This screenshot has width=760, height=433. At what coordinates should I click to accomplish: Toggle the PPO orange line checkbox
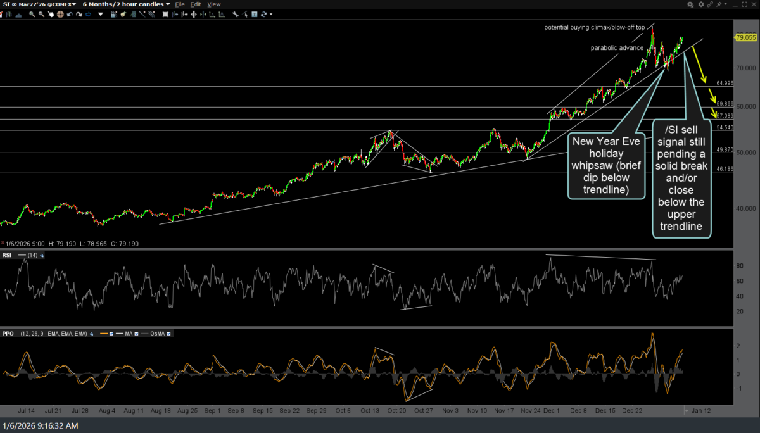pyautogui.click(x=111, y=334)
